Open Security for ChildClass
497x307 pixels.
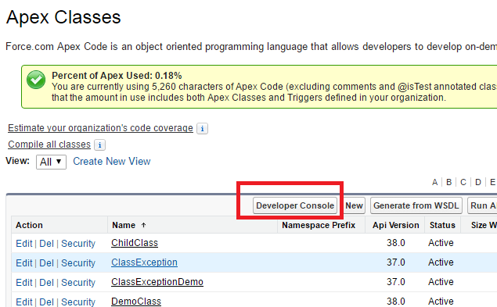tap(78, 244)
